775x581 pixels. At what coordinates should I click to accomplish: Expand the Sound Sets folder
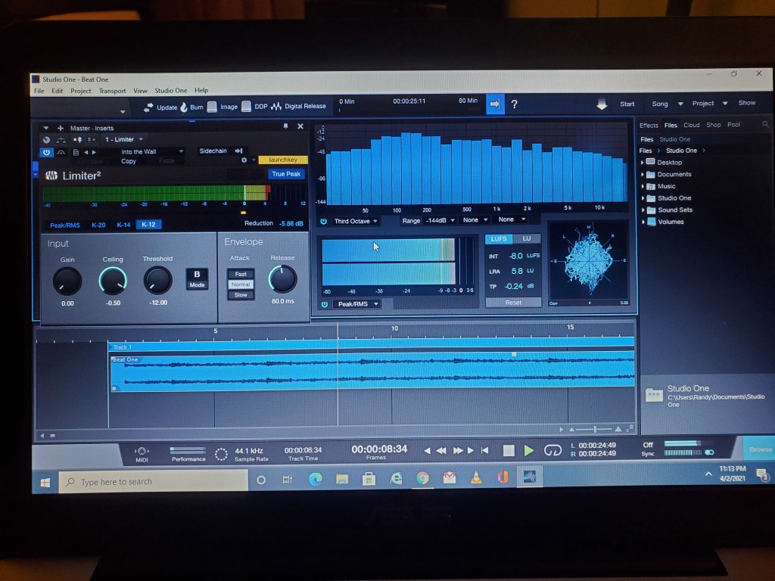[643, 210]
